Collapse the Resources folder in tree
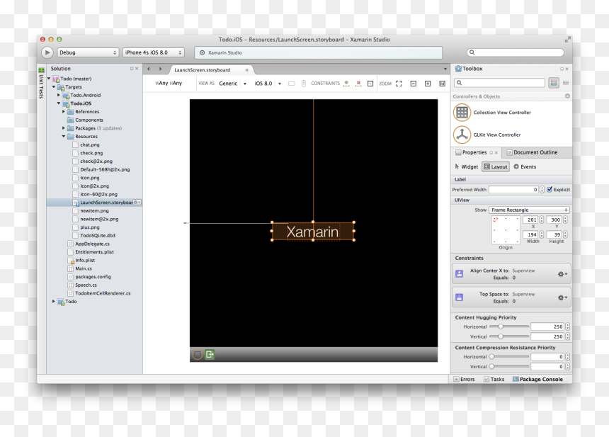This screenshot has height=437, width=609. click(64, 137)
